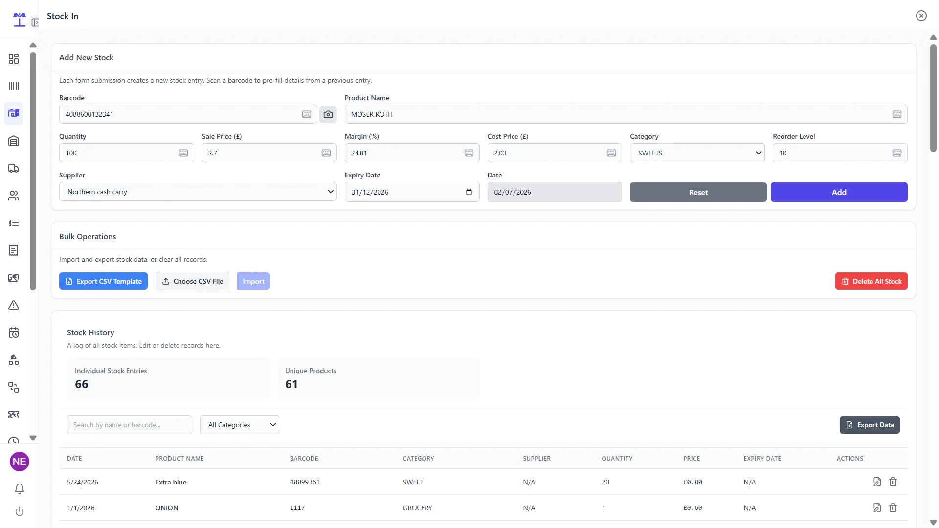The image size is (939, 528).
Task: Click the Import button
Action: pyautogui.click(x=253, y=281)
